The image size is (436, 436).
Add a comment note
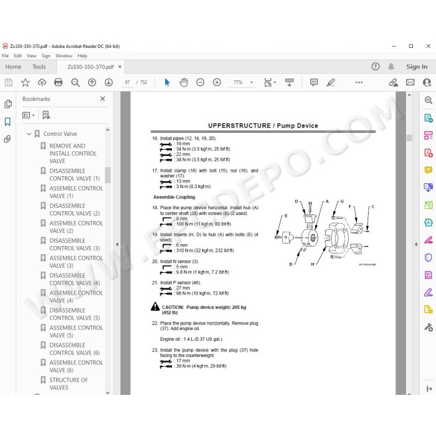314,82
